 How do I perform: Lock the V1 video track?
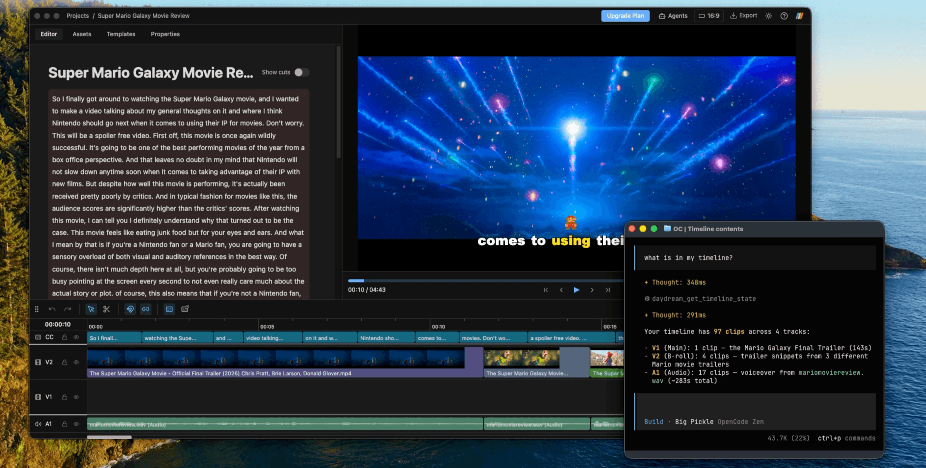pos(65,397)
